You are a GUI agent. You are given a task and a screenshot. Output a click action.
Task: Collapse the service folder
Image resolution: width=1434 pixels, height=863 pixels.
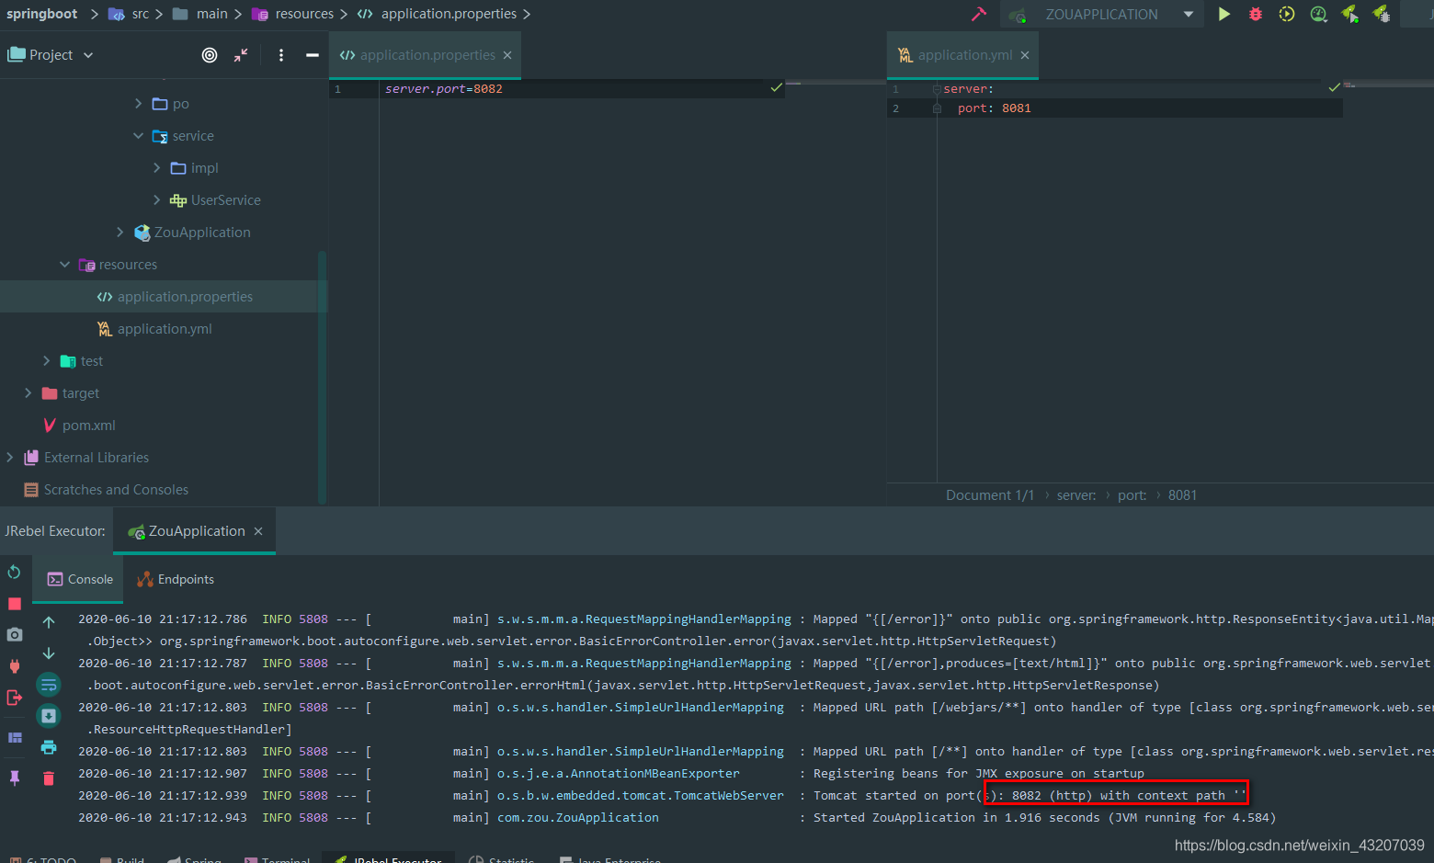click(139, 136)
